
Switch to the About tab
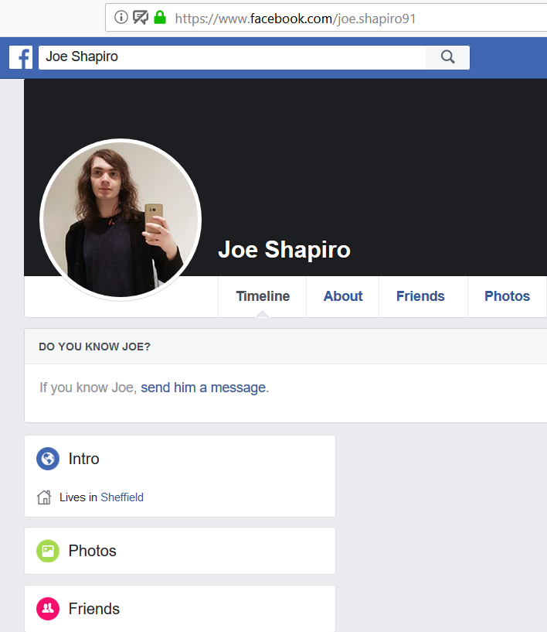(x=343, y=296)
